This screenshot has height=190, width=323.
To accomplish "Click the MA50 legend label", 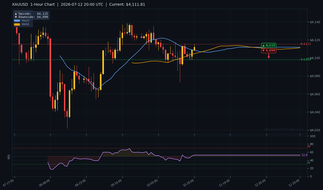I will coord(26,24).
